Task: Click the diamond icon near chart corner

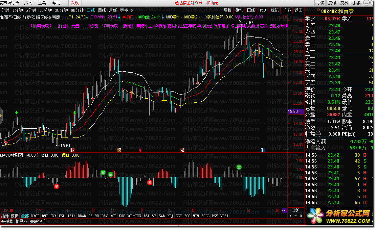Action: pos(280,17)
